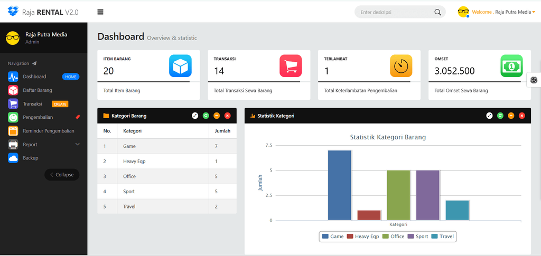Click the Statistik Kategori bar chart icon
This screenshot has width=541, height=256.
coord(253,116)
